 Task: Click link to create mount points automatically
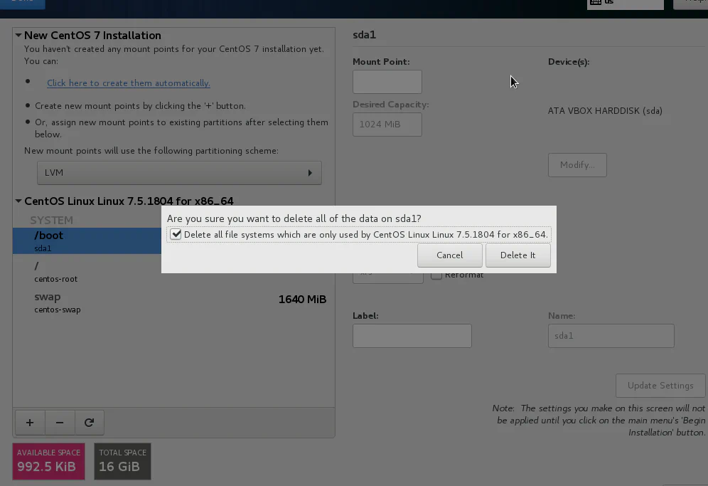[129, 83]
